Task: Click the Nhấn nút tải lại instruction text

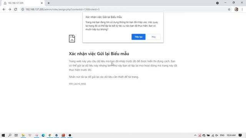Action: pos(104,77)
